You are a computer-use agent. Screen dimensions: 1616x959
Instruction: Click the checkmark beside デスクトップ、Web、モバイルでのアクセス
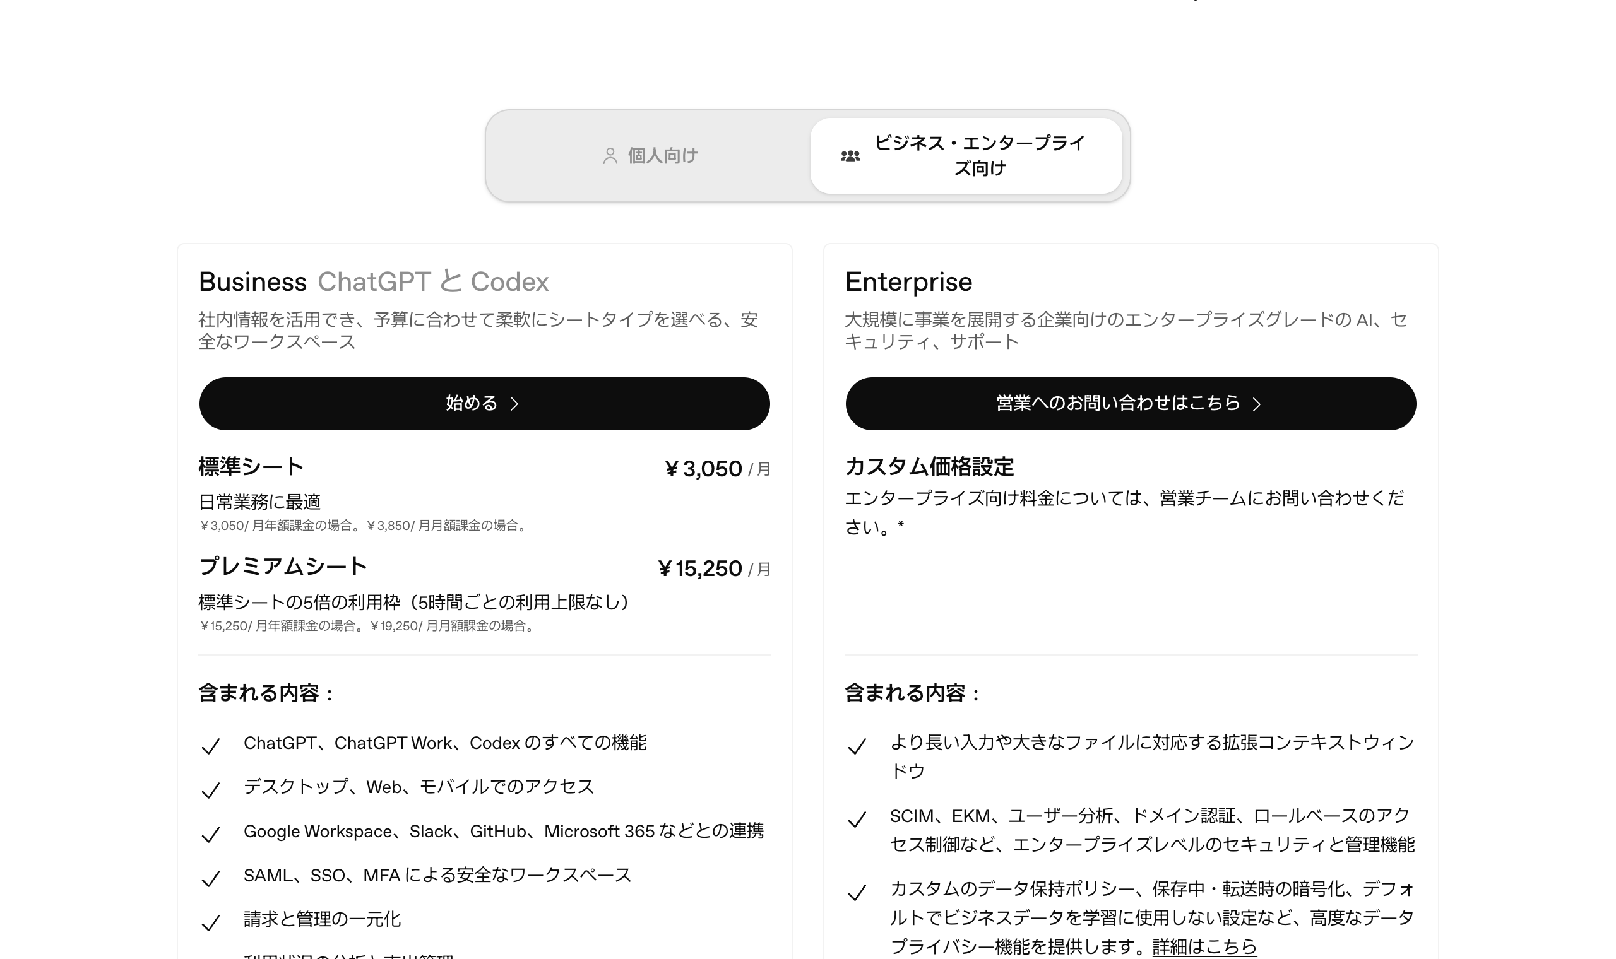[210, 791]
